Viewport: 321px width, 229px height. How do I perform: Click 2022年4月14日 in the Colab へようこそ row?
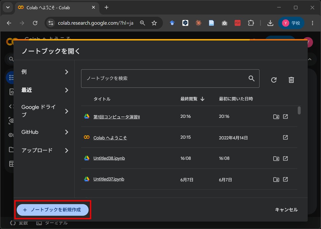233,138
